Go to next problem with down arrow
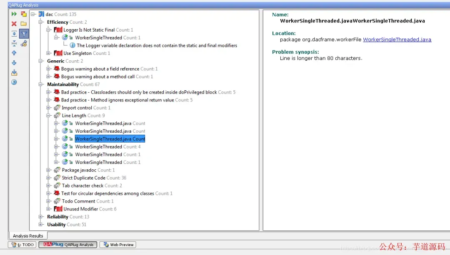 [x=14, y=63]
